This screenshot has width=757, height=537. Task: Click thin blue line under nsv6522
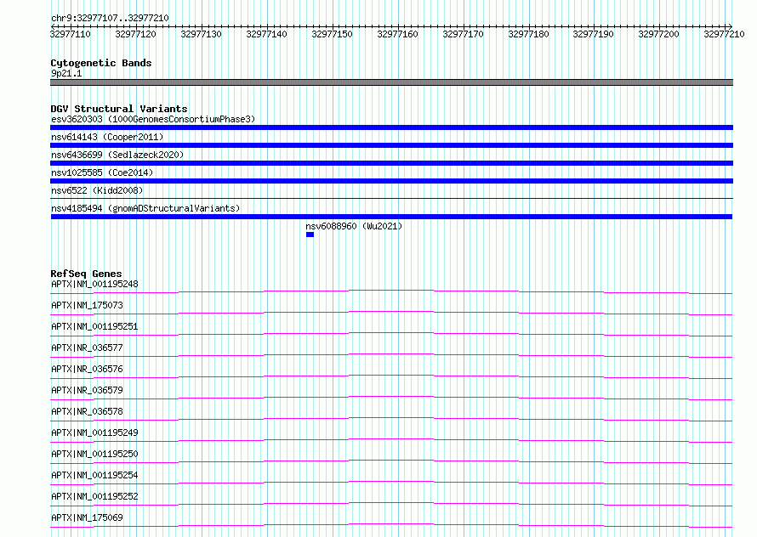coord(391,198)
